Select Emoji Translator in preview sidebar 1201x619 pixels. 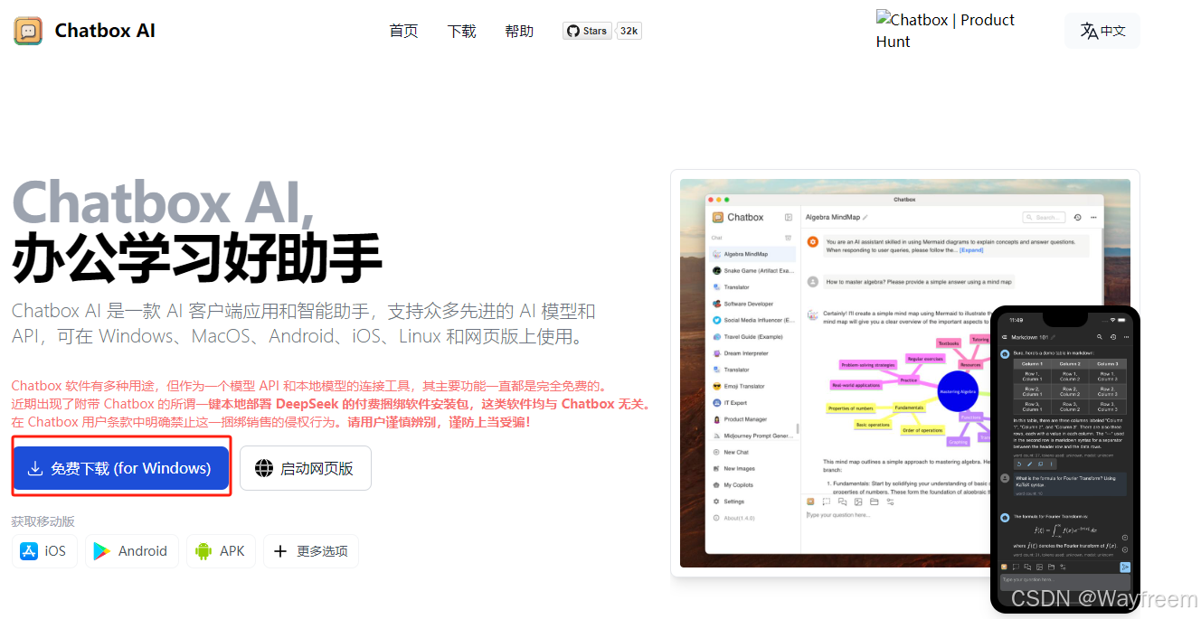pyautogui.click(x=752, y=386)
